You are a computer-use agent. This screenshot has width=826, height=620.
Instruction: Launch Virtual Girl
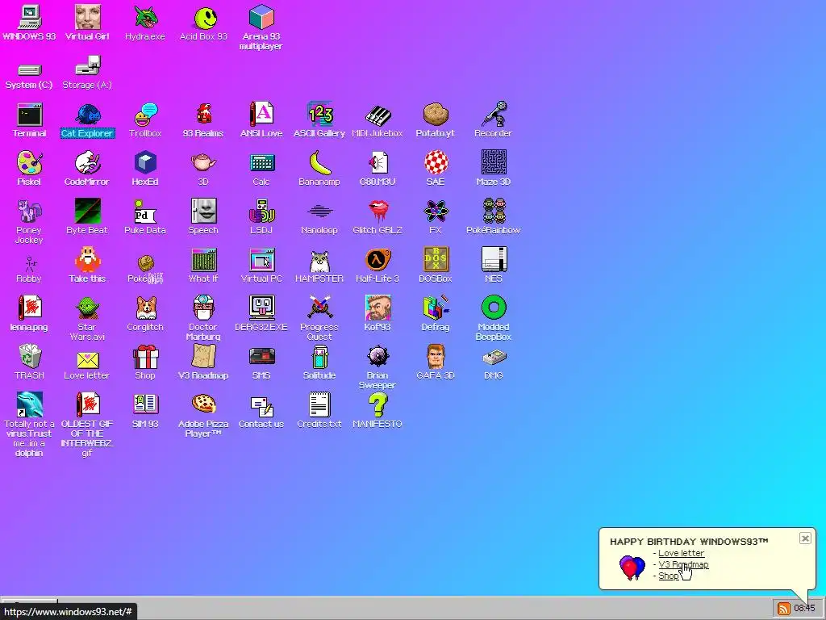pyautogui.click(x=87, y=18)
